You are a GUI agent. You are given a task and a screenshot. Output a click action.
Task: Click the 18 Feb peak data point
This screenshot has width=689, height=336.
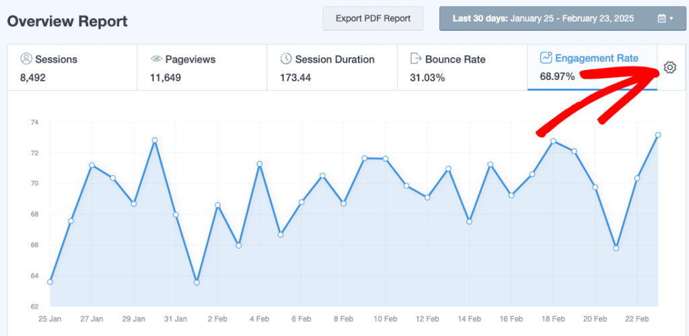pyautogui.click(x=553, y=141)
